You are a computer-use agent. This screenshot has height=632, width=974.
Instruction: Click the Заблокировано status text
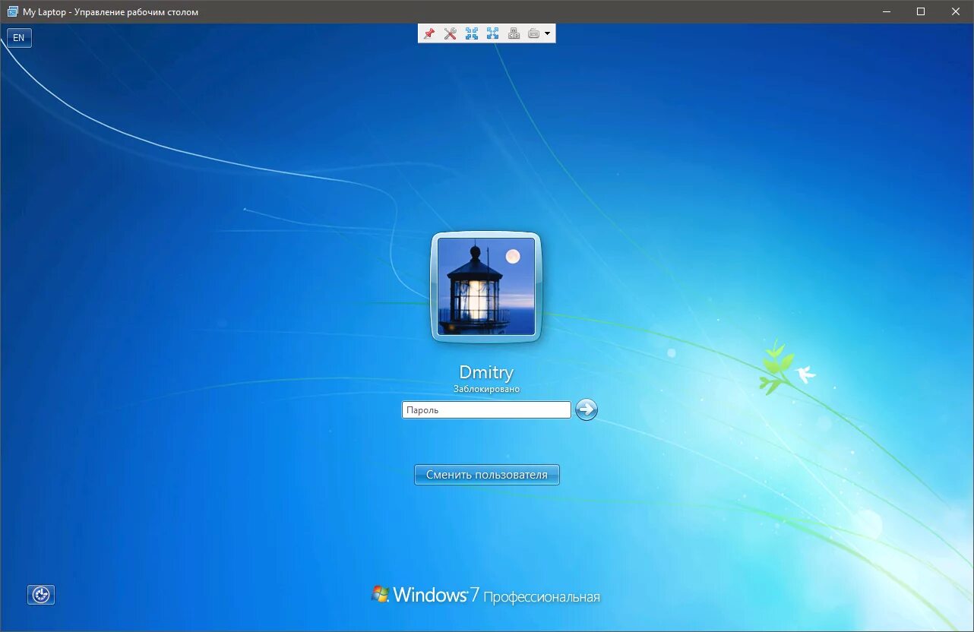coord(486,389)
